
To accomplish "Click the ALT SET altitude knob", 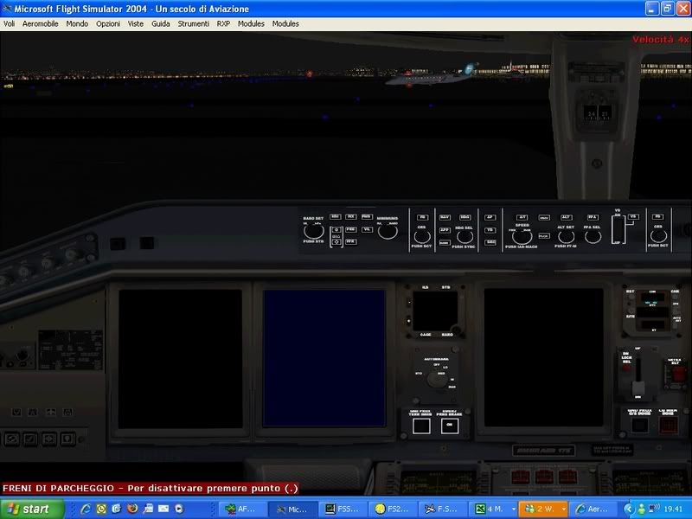I will pos(566,237).
